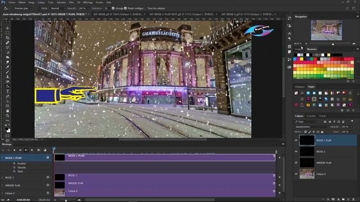Screen dimensions: 360x202
Task: Select the Type (T) tool
Action: [7, 91]
